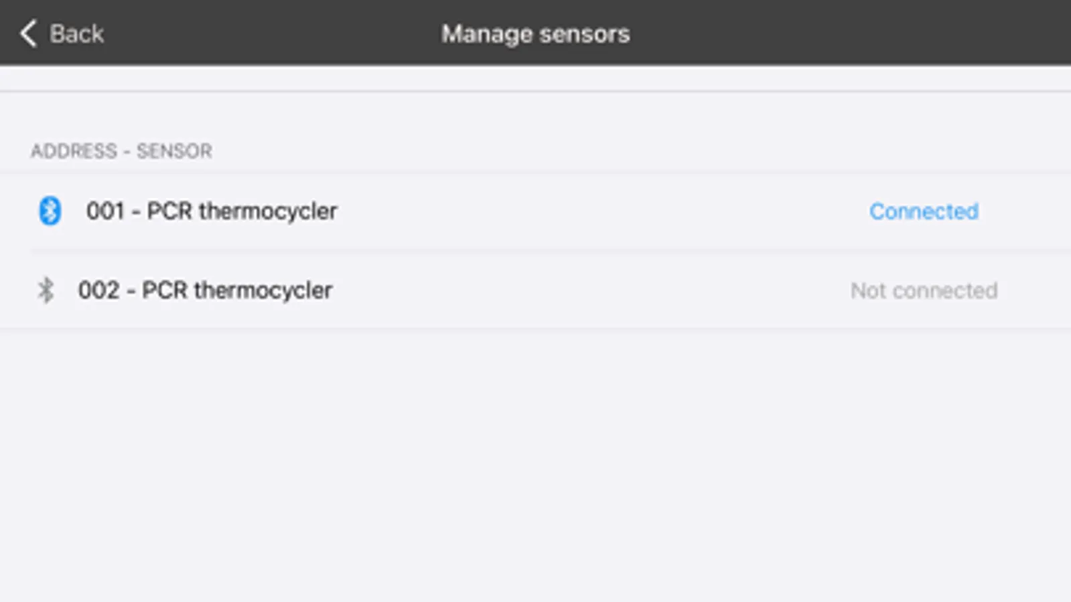
Task: Click the Manage sensors title
Action: 535,33
